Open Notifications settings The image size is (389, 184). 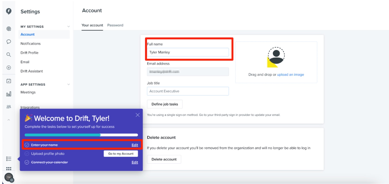pyautogui.click(x=31, y=44)
